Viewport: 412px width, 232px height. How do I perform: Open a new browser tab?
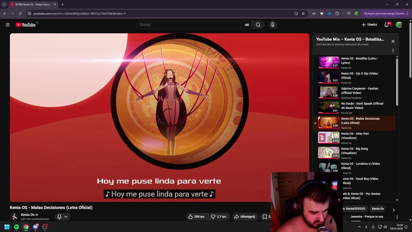pyautogui.click(x=62, y=5)
